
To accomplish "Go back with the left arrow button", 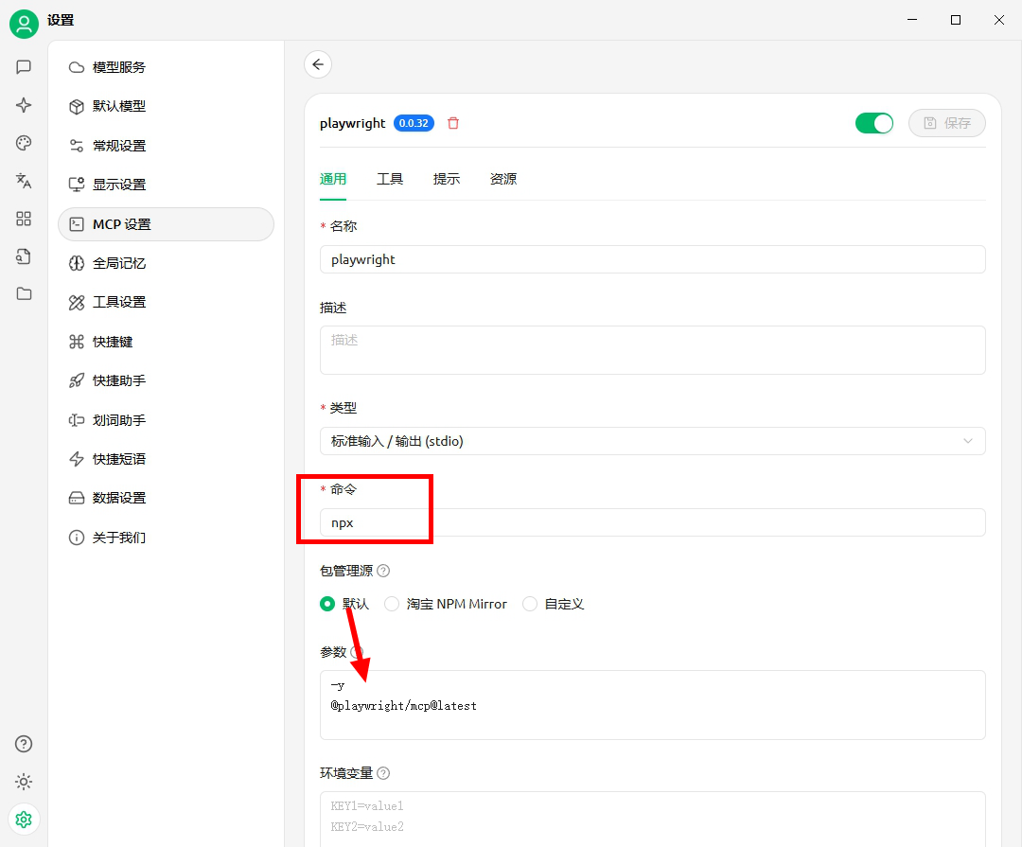I will (318, 64).
